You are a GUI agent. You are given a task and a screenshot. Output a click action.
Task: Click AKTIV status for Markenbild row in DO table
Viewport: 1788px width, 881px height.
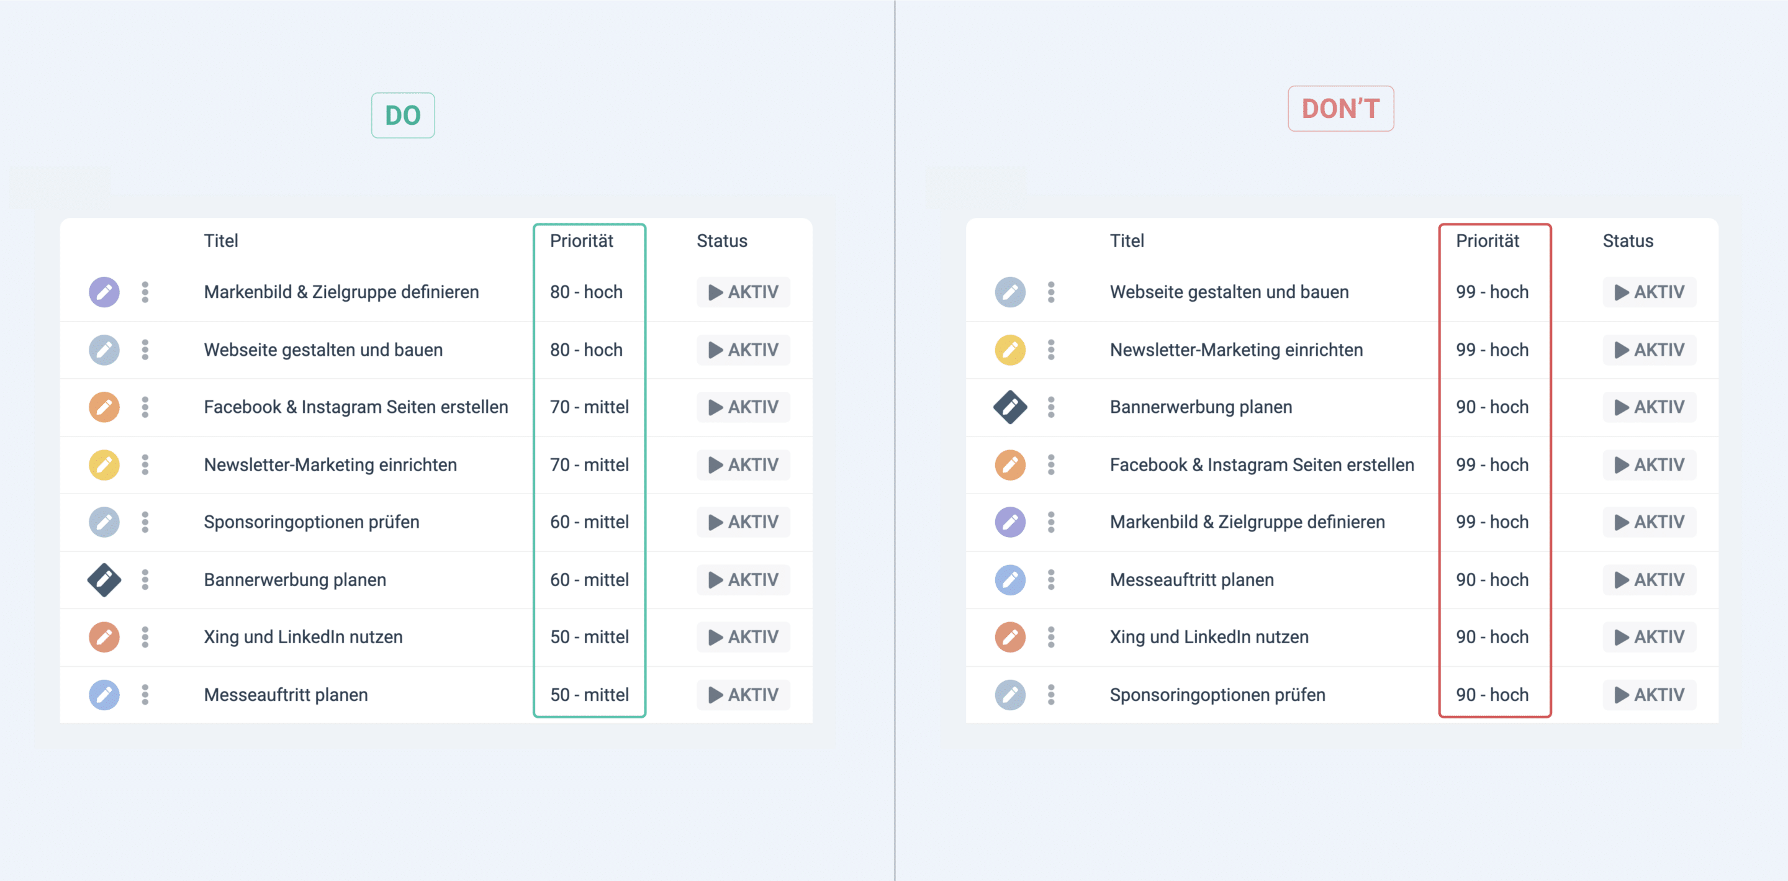[x=743, y=292]
